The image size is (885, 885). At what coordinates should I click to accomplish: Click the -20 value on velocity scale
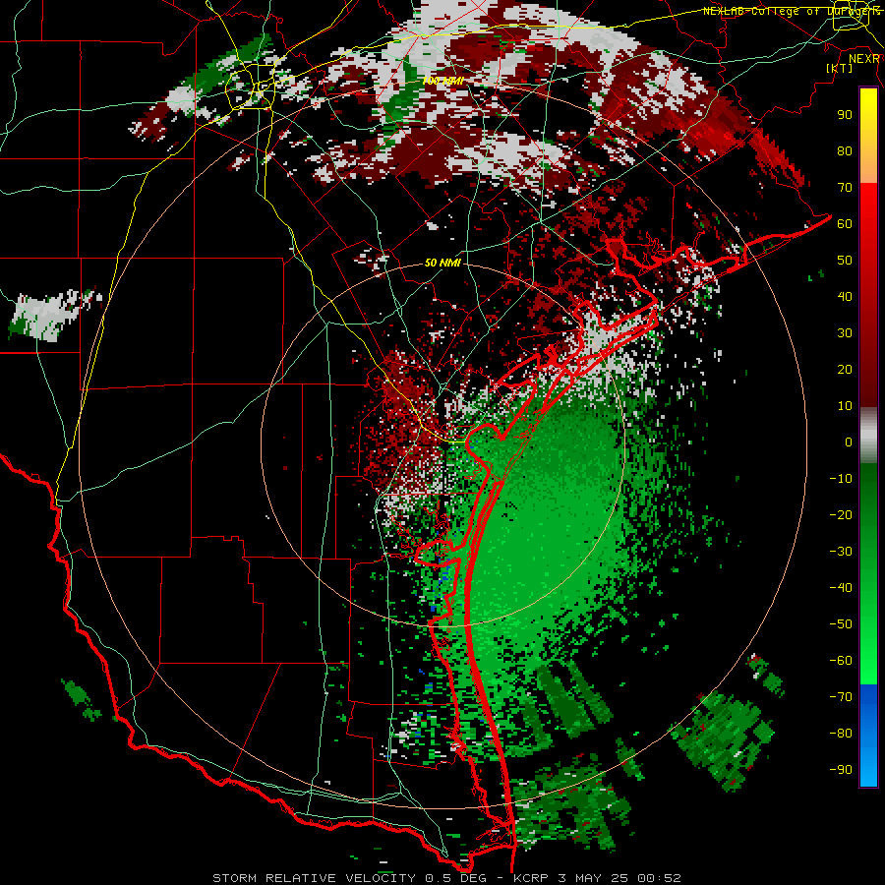point(841,514)
